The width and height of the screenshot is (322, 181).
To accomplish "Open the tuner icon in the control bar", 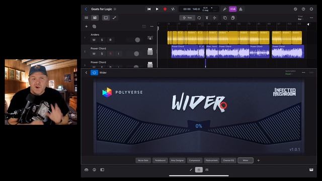I will pyautogui.click(x=225, y=9).
